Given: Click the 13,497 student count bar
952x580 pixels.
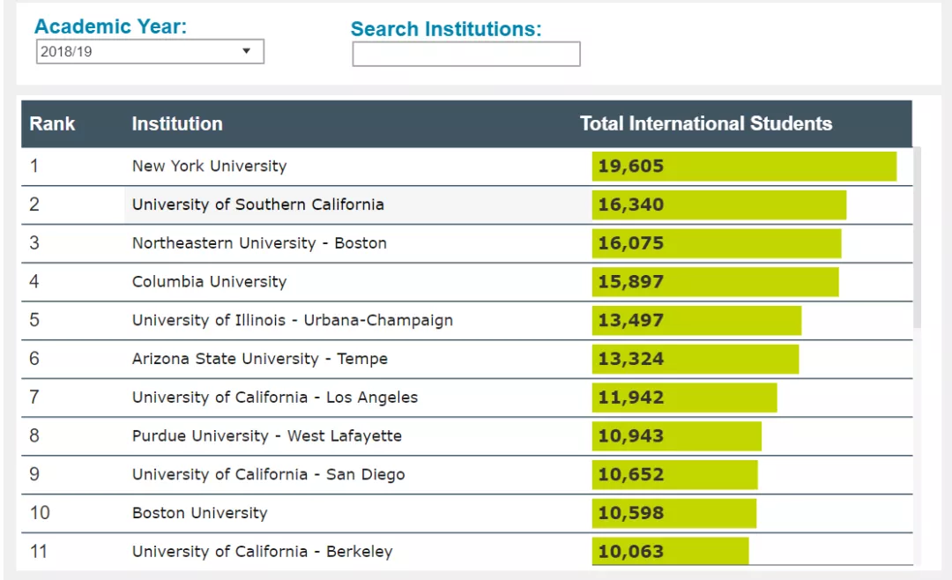Looking at the screenshot, I should pos(696,321).
